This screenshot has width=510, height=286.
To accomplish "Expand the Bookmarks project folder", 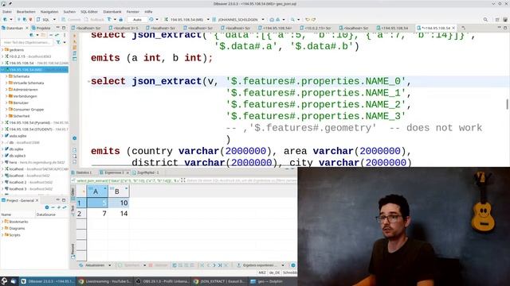I will tap(2, 222).
